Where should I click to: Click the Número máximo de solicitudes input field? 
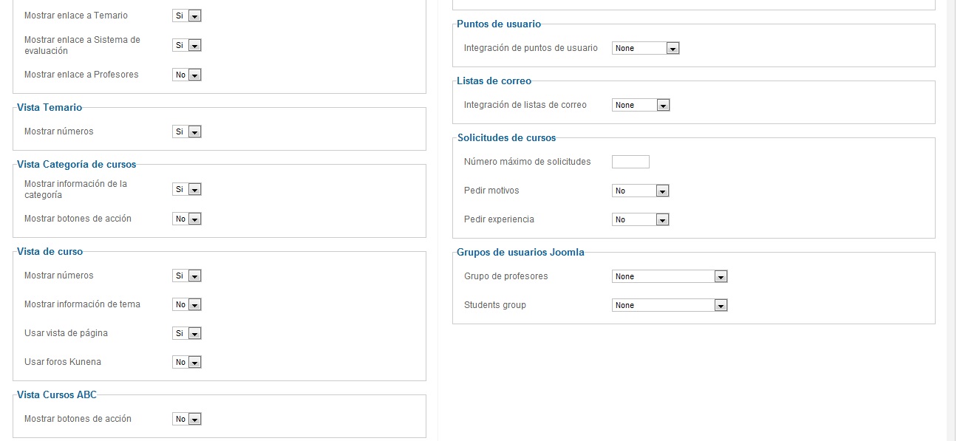click(630, 162)
